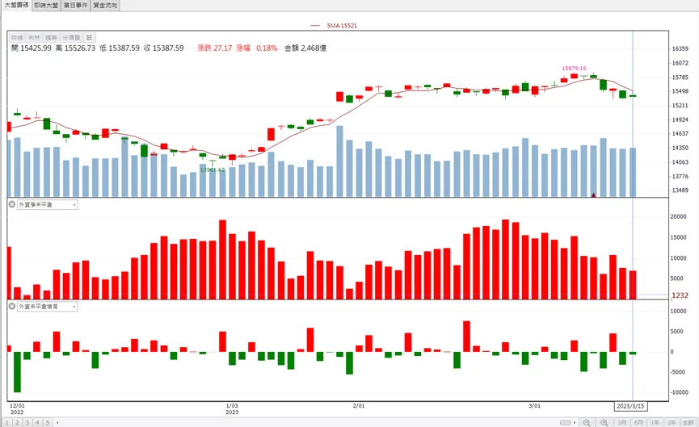This screenshot has height=427, width=699.
Task: Click the red triangle event marker on volume
Action: (593, 195)
